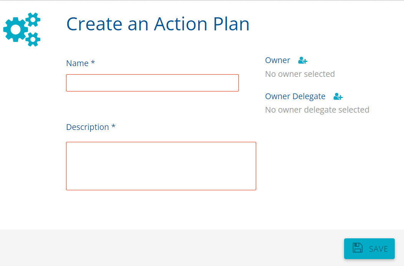
Task: Click the "No owner selected" placeholder text
Action: click(x=300, y=74)
